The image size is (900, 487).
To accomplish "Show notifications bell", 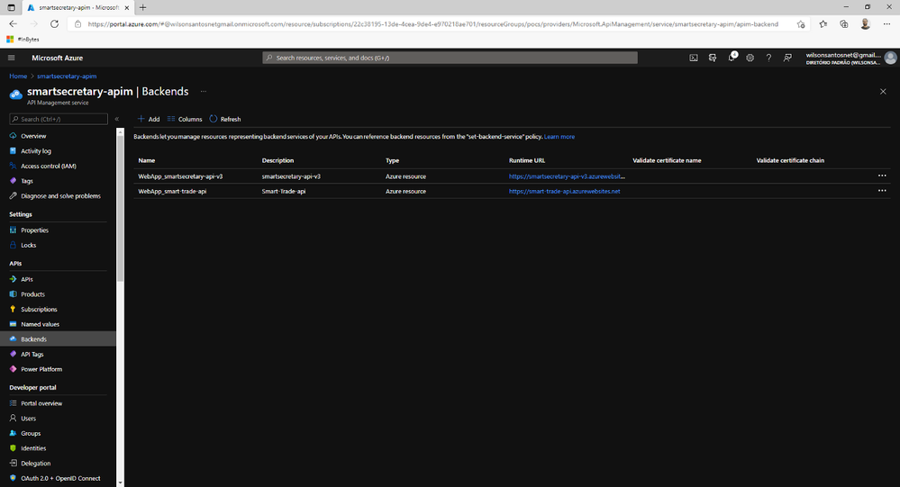I will [732, 58].
